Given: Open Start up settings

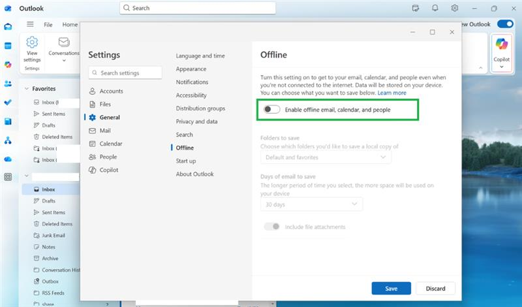Looking at the screenshot, I should [186, 161].
